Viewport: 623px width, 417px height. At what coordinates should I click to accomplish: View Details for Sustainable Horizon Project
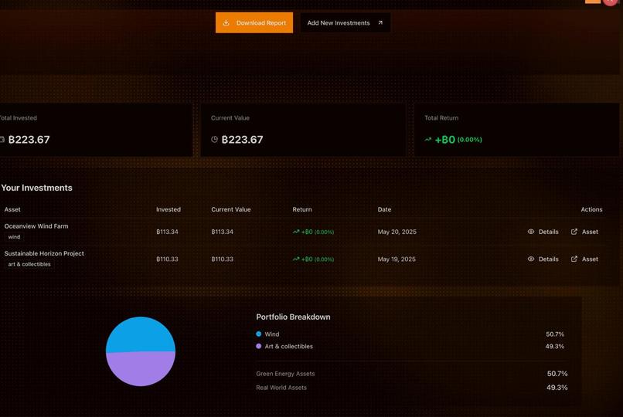[x=543, y=259]
